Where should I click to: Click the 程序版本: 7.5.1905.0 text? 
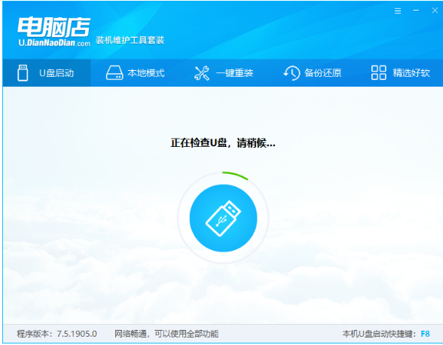point(57,334)
